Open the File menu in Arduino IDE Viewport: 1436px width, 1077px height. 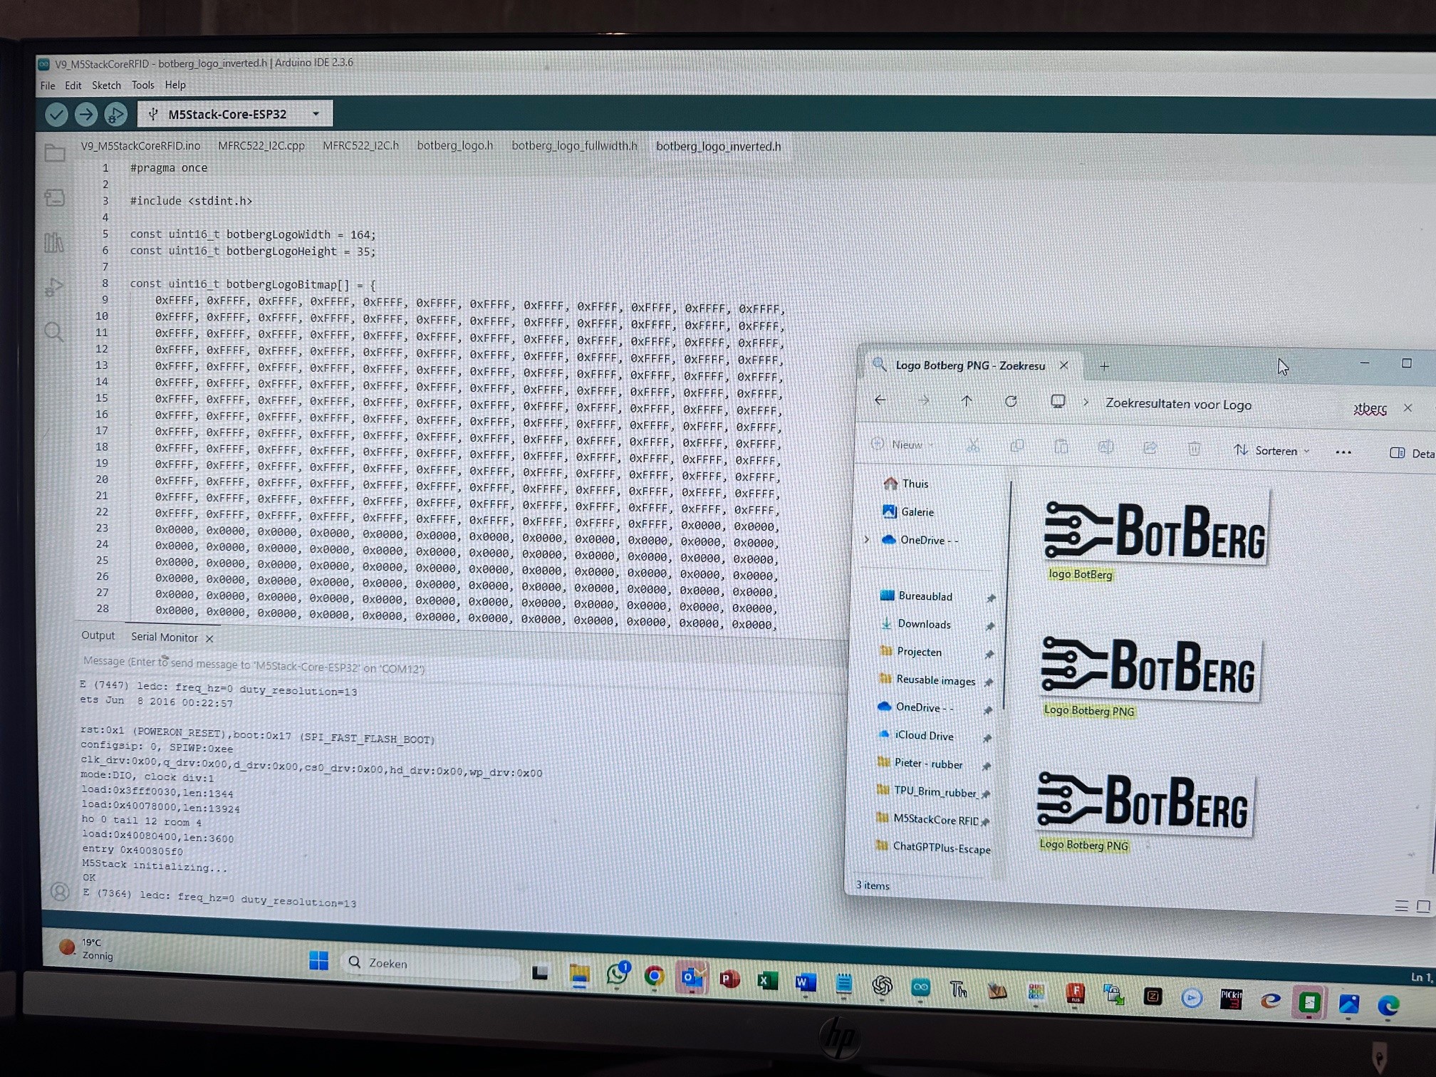(x=48, y=85)
